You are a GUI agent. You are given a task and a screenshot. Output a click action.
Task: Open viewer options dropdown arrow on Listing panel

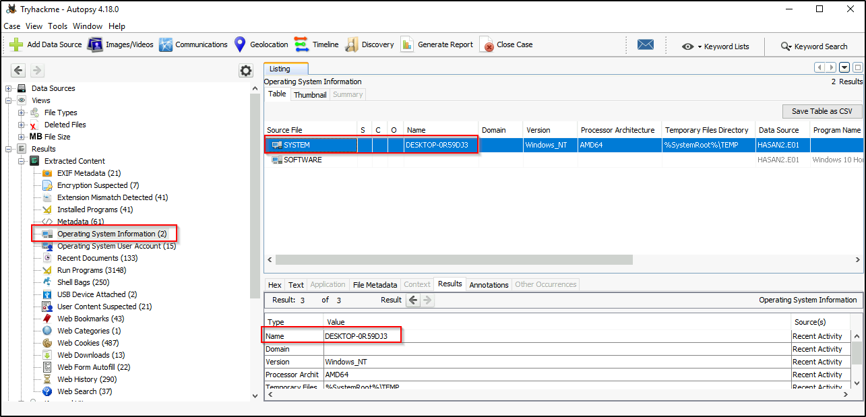[x=844, y=67]
